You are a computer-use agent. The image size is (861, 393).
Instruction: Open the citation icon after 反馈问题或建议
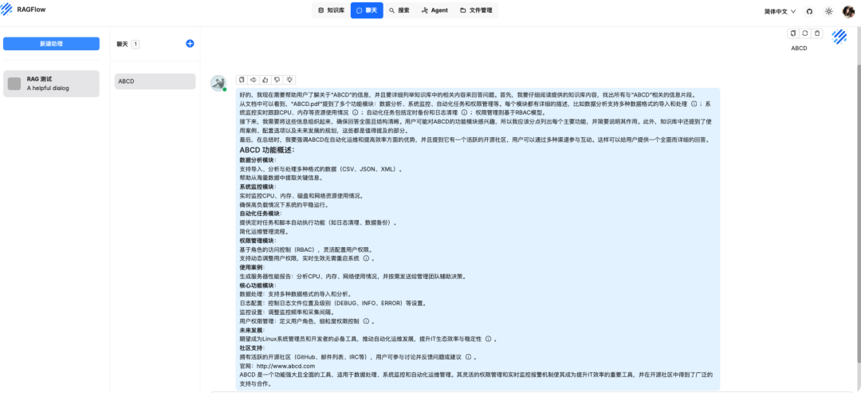click(x=468, y=357)
